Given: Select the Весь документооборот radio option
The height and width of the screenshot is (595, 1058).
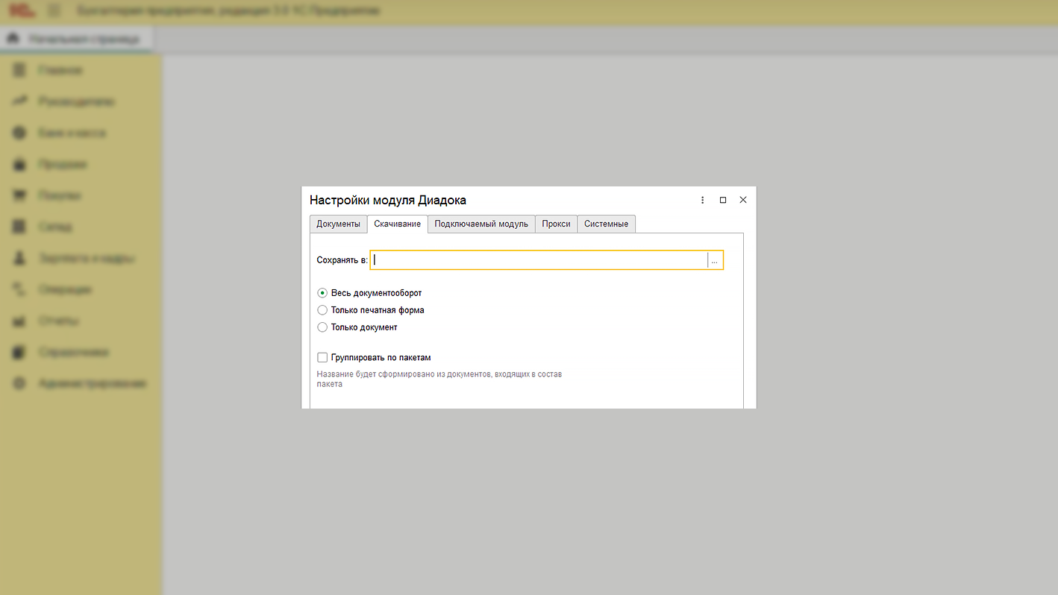Looking at the screenshot, I should pyautogui.click(x=322, y=293).
